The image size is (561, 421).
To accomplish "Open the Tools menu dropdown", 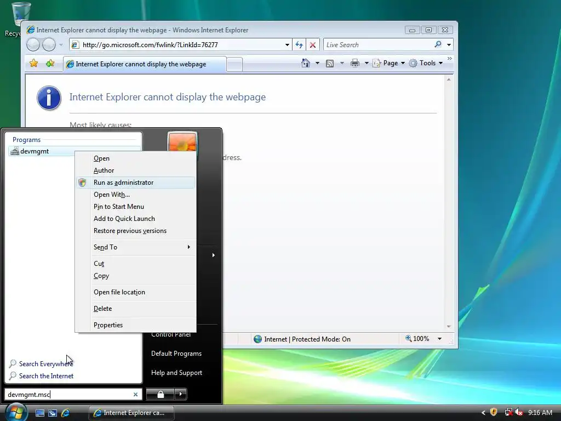I will coord(426,63).
